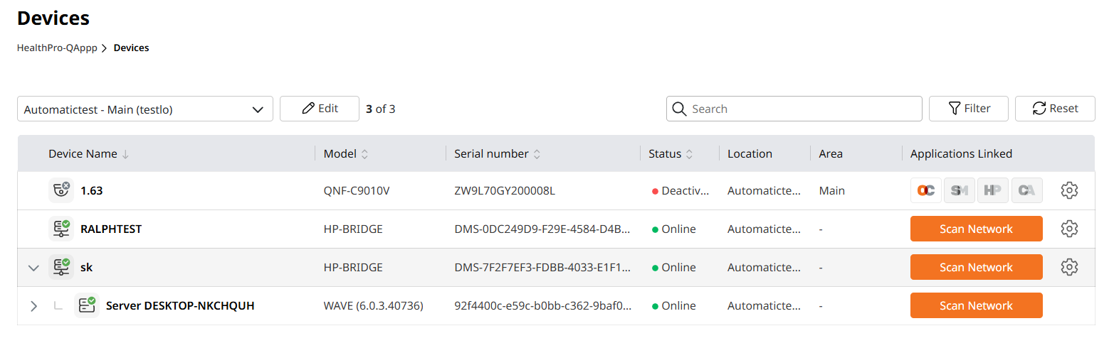Click the Edit button
Image resolution: width=1114 pixels, height=343 pixels.
point(320,109)
